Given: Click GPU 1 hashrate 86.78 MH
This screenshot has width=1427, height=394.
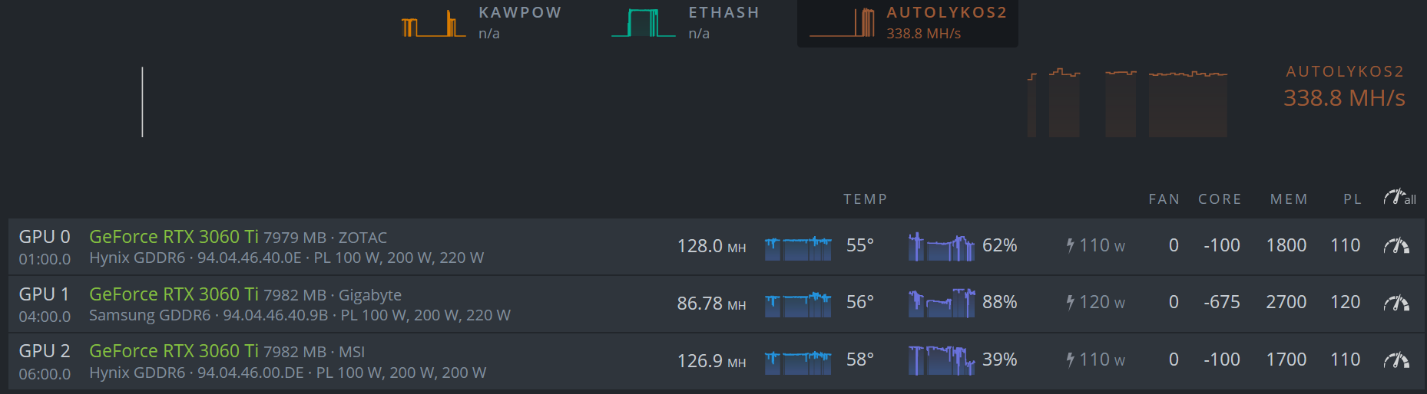Looking at the screenshot, I should pyautogui.click(x=711, y=304).
